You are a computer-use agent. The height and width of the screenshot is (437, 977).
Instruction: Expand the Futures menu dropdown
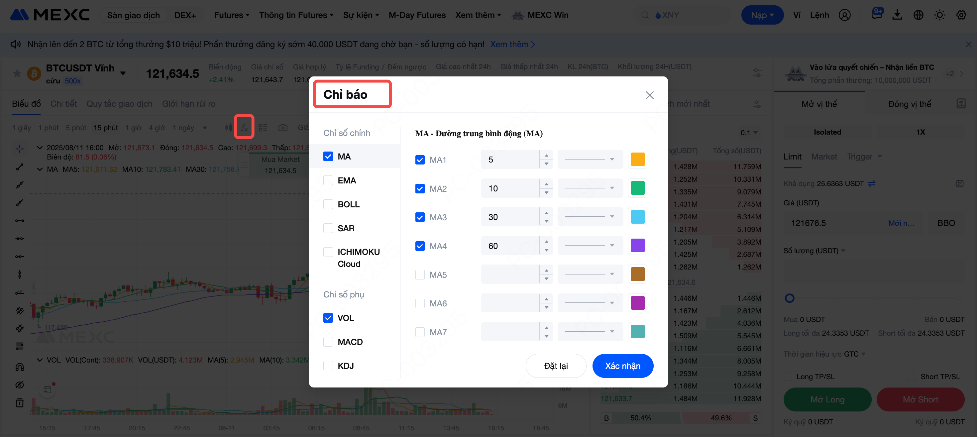[x=231, y=15]
